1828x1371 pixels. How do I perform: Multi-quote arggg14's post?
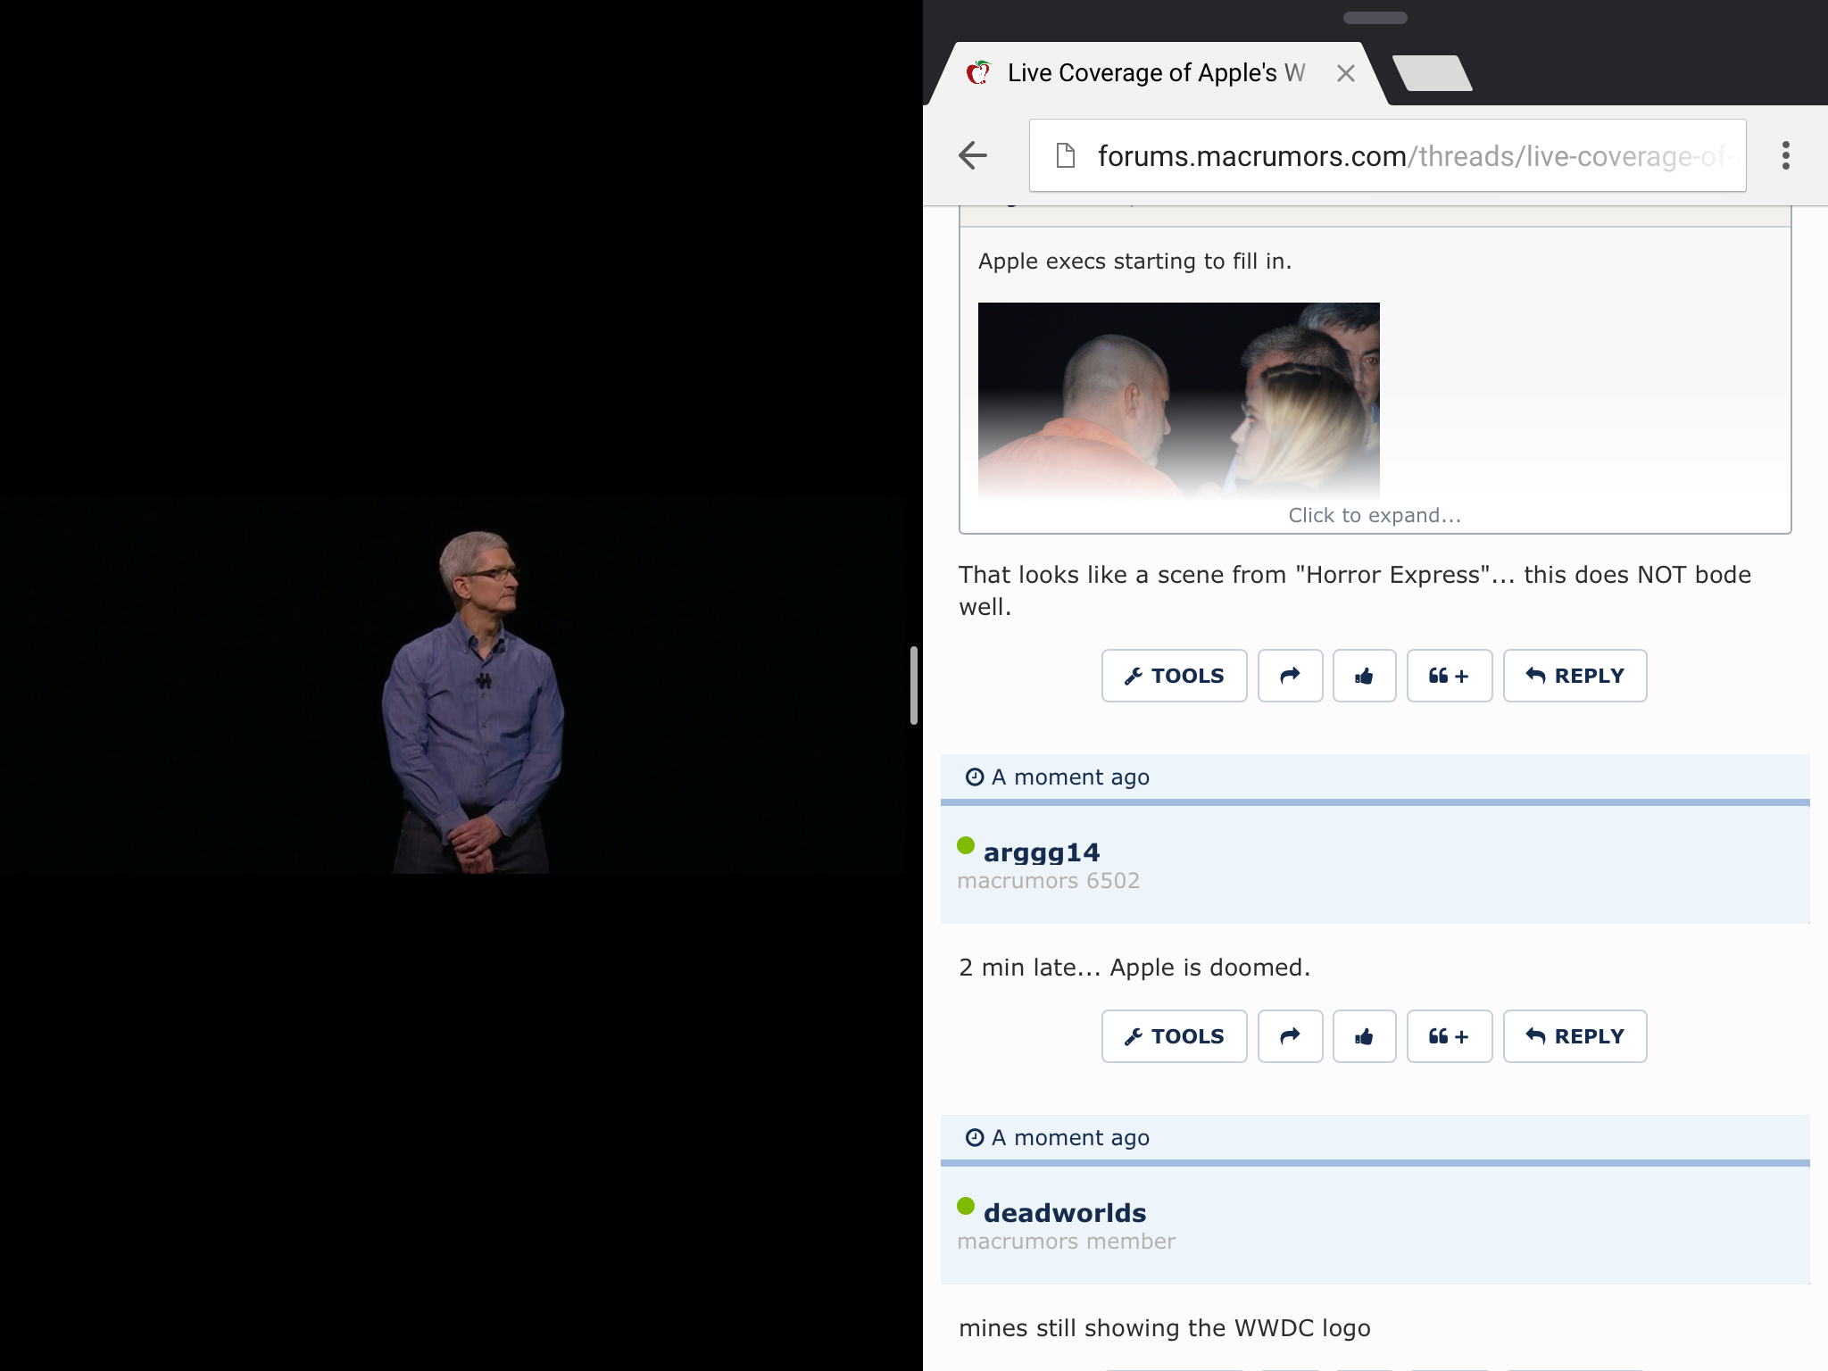click(1449, 1036)
